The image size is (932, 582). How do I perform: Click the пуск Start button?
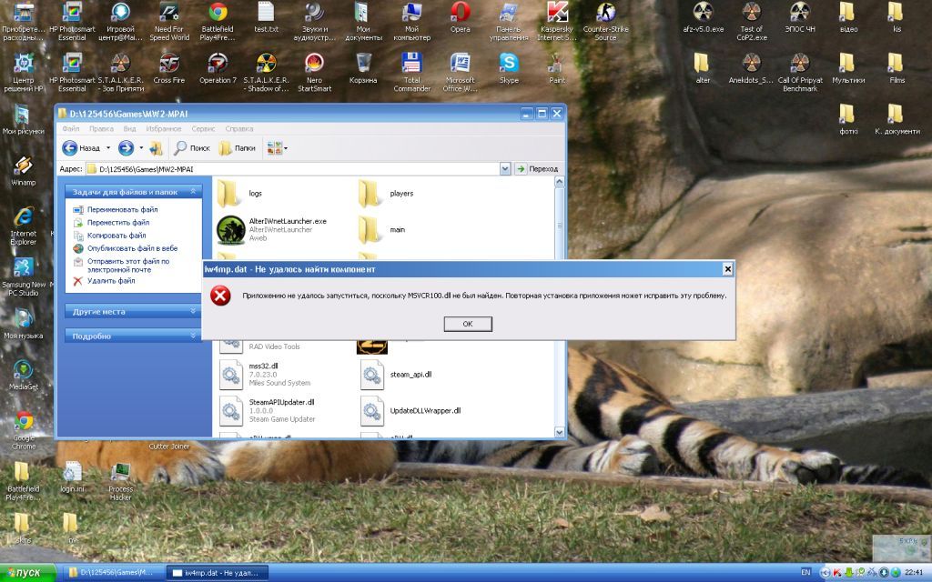tap(28, 573)
